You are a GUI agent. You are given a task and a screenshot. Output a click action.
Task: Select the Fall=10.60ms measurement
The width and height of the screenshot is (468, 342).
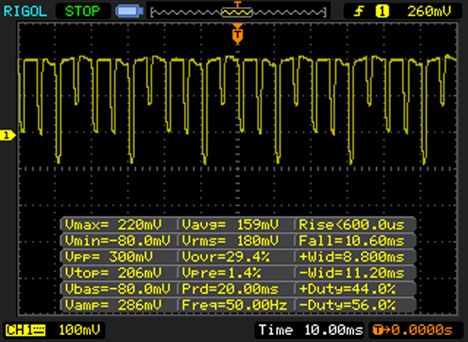352,241
